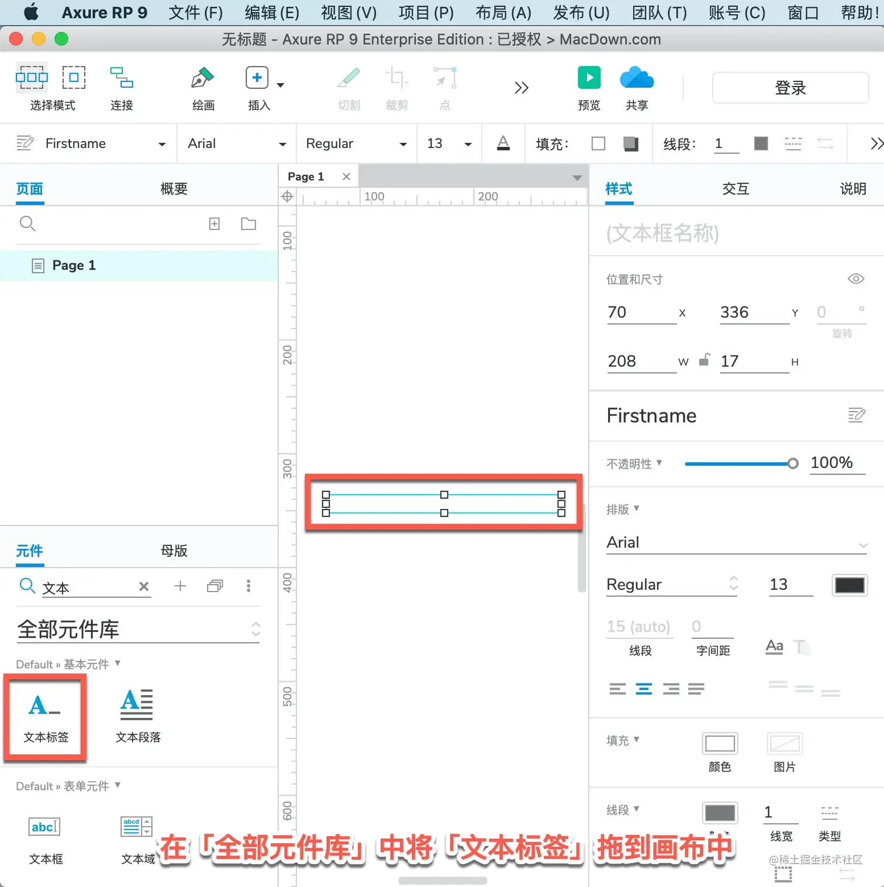Viewport: 884px width, 887px height.
Task: Switch to the Widgets (元件) tab
Action: [30, 551]
